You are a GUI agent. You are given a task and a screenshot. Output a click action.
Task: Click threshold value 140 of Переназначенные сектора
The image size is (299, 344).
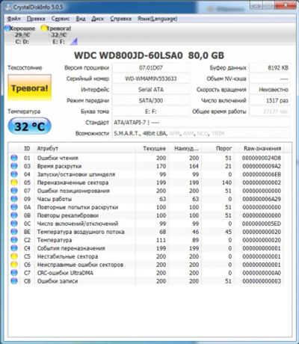coord(226,182)
